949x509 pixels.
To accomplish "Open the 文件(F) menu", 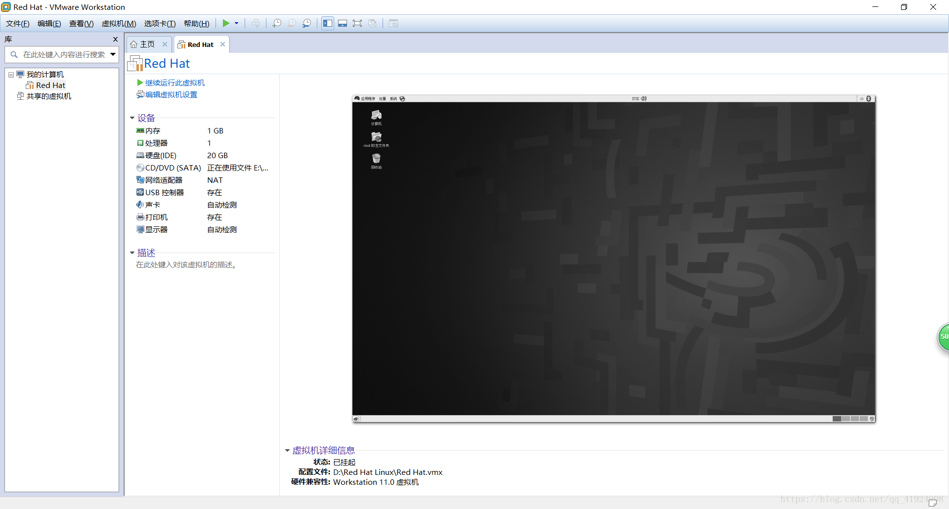I will coord(18,24).
